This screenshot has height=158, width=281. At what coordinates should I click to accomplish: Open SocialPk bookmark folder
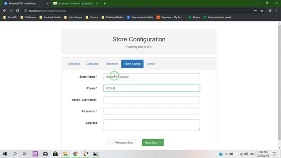click(x=10, y=17)
